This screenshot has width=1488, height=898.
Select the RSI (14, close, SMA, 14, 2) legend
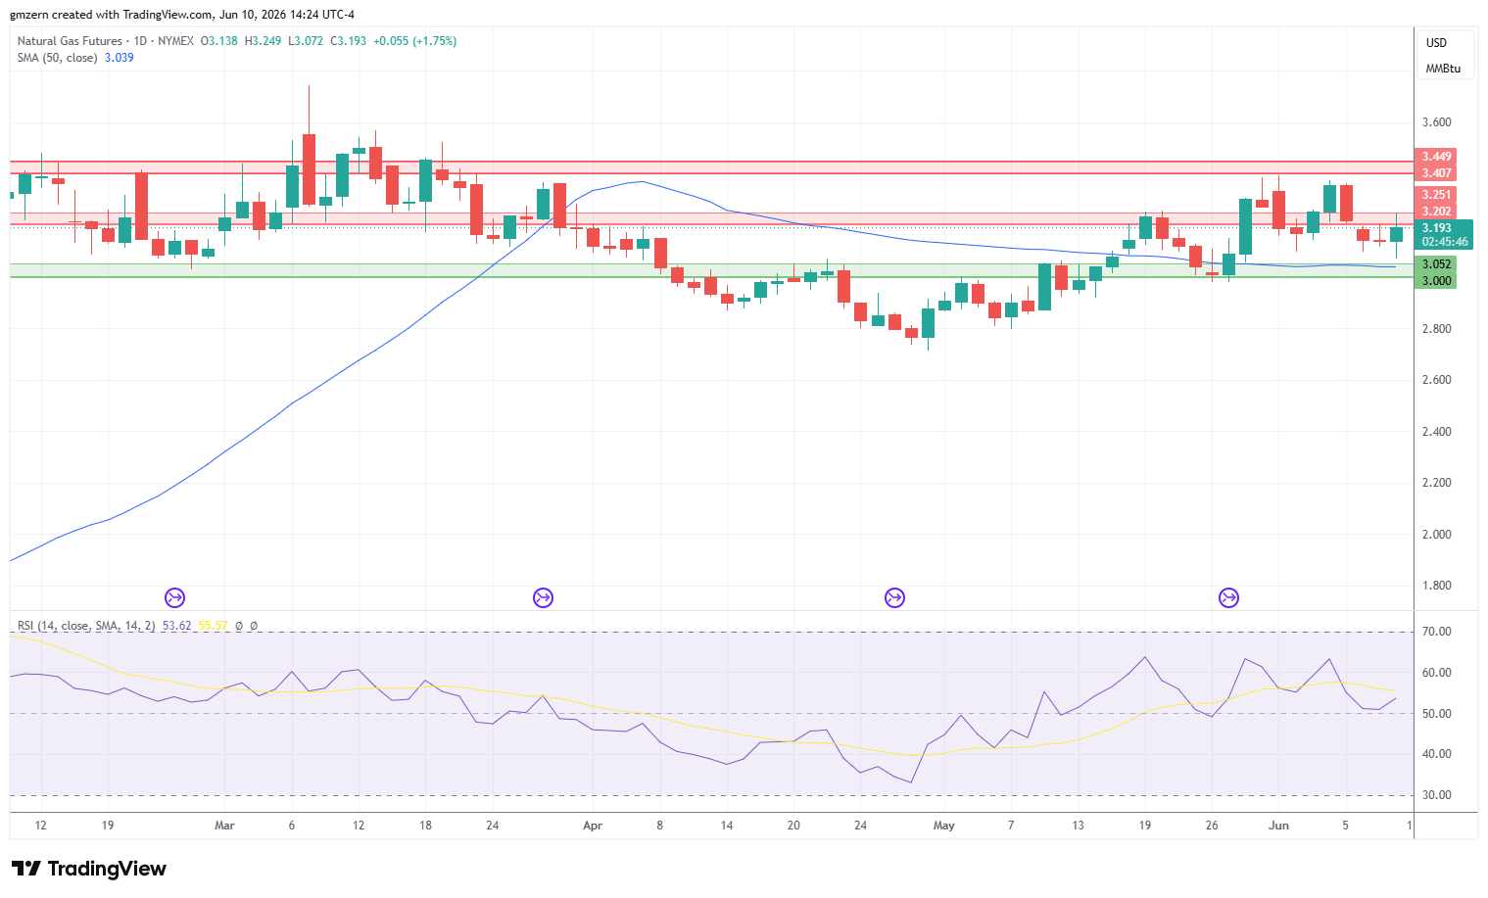point(86,626)
